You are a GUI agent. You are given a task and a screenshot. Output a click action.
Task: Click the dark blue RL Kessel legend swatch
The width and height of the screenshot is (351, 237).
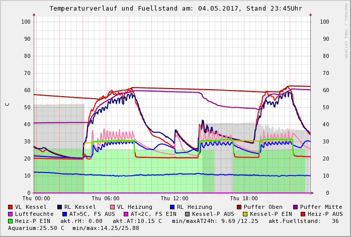coord(59,207)
